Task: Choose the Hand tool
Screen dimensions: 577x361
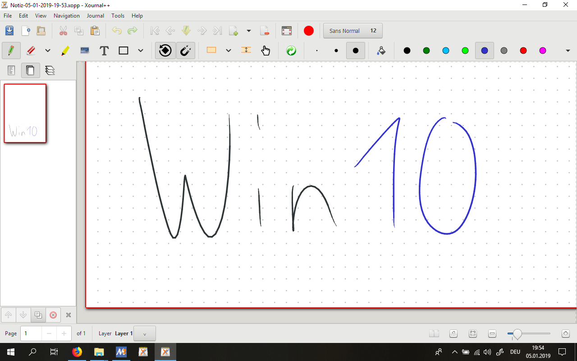Action: pos(266,51)
